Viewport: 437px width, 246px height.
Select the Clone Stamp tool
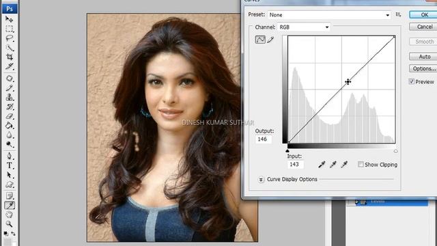(x=9, y=97)
